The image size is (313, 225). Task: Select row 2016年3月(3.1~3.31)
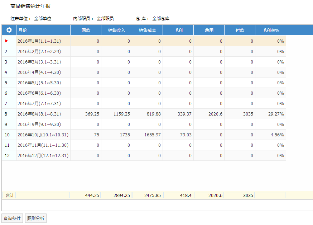(144, 62)
